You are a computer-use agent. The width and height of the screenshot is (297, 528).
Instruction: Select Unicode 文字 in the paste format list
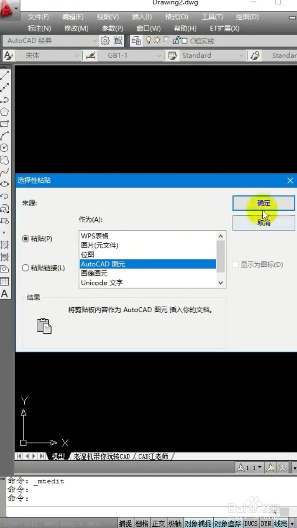coord(148,283)
